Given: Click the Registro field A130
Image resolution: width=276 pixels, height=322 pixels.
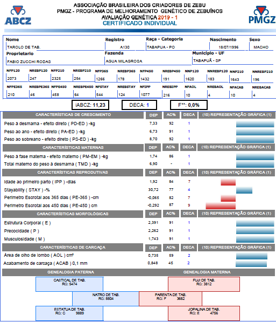Looking at the screenshot, I should (120, 47).
